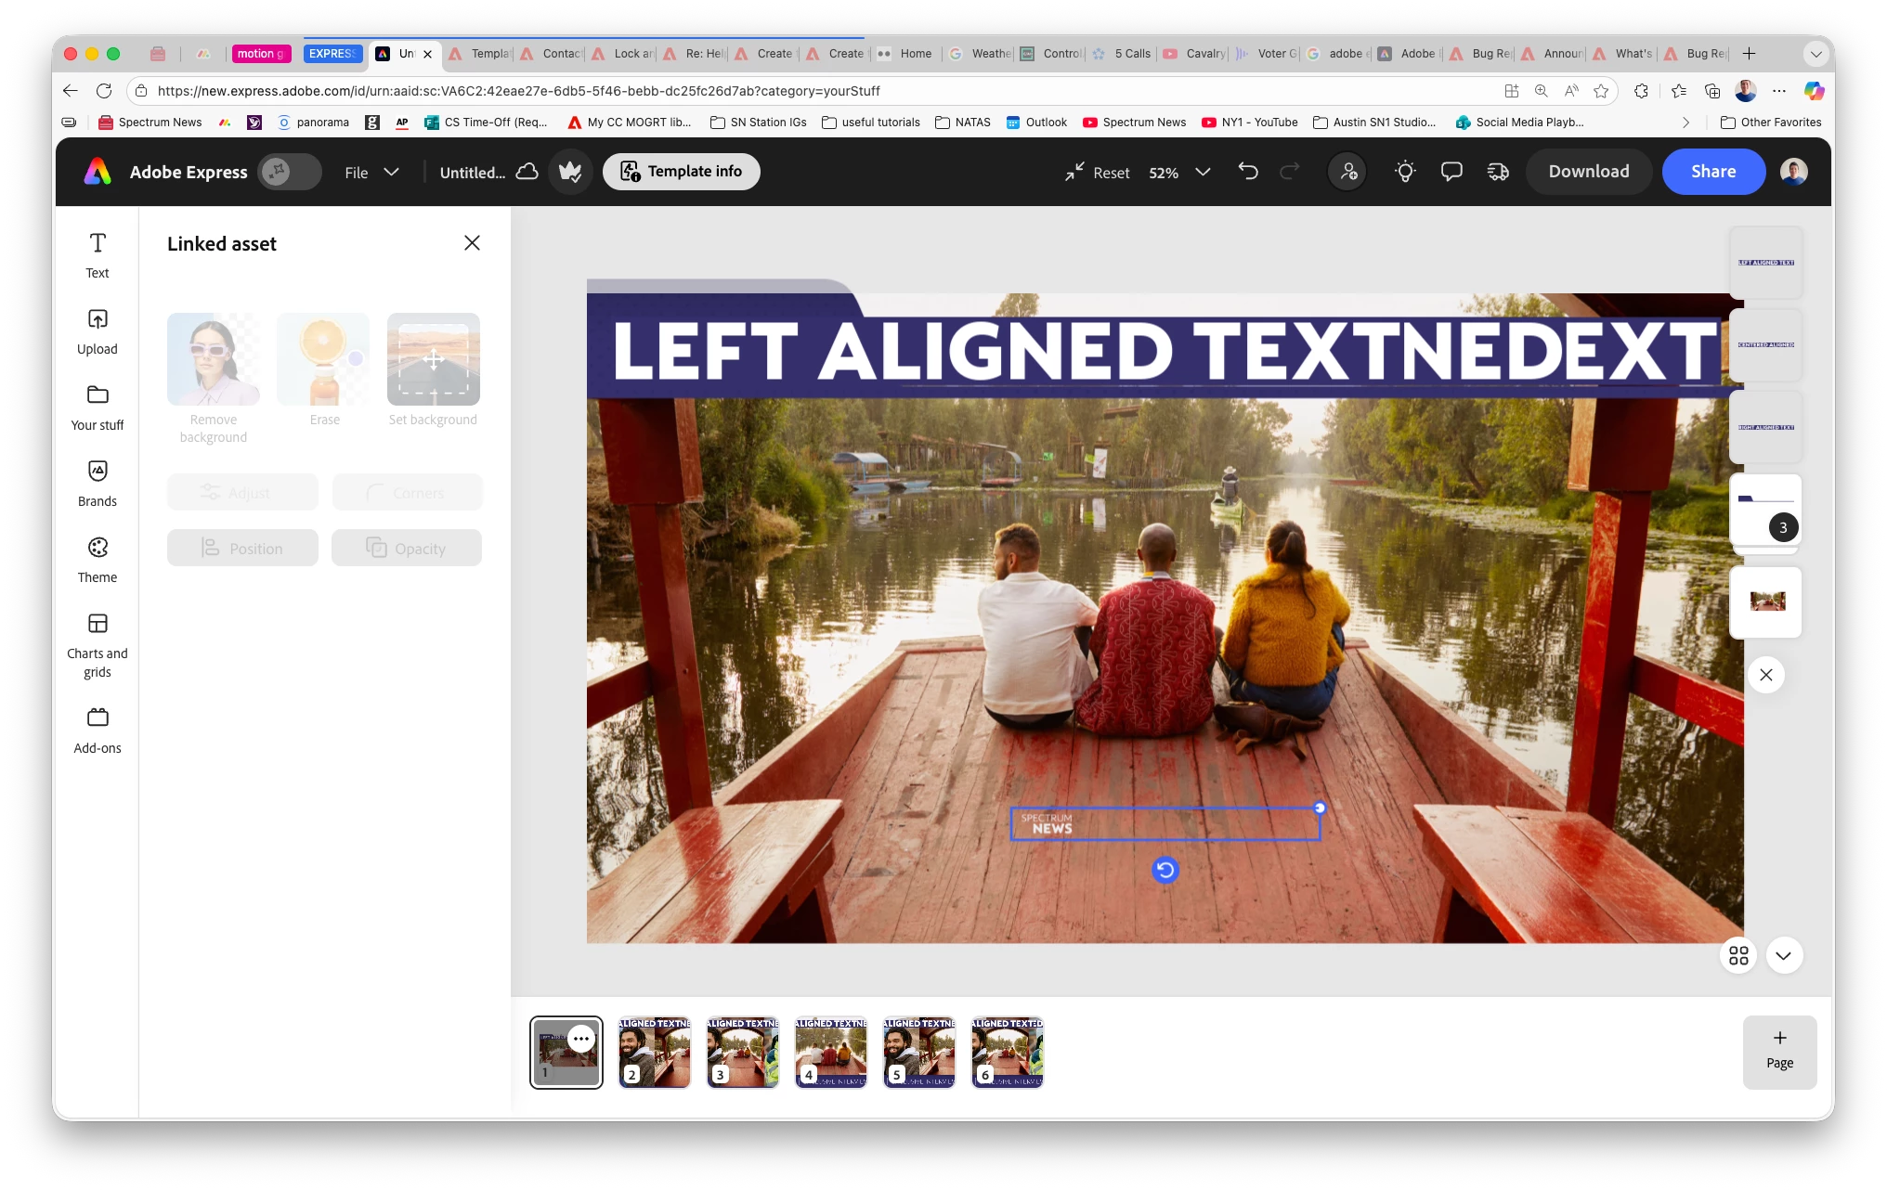The height and width of the screenshot is (1190, 1887).
Task: Click the Download button
Action: [1588, 172]
